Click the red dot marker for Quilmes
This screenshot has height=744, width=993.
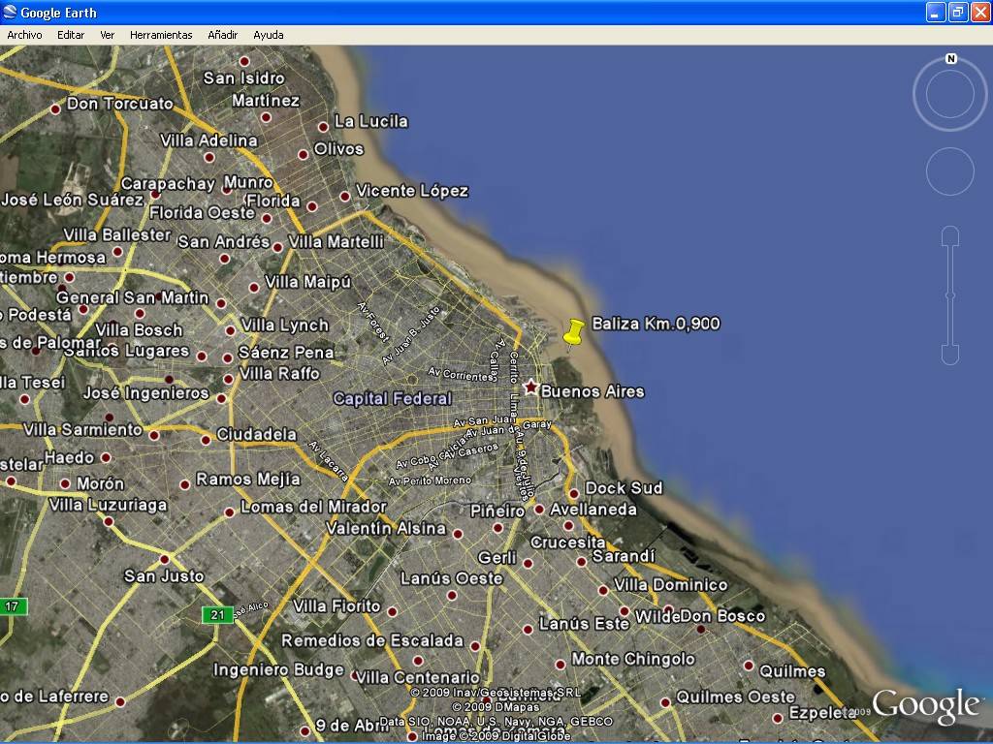(x=749, y=666)
